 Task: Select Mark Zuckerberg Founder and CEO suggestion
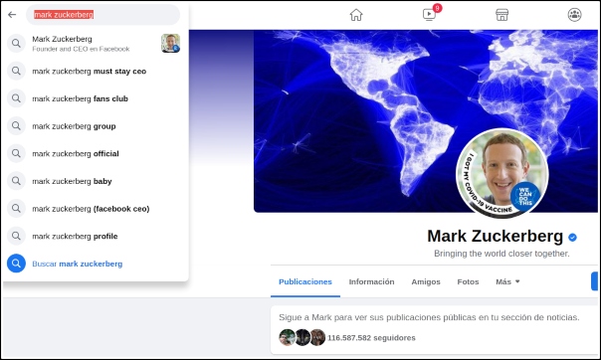[x=94, y=44]
